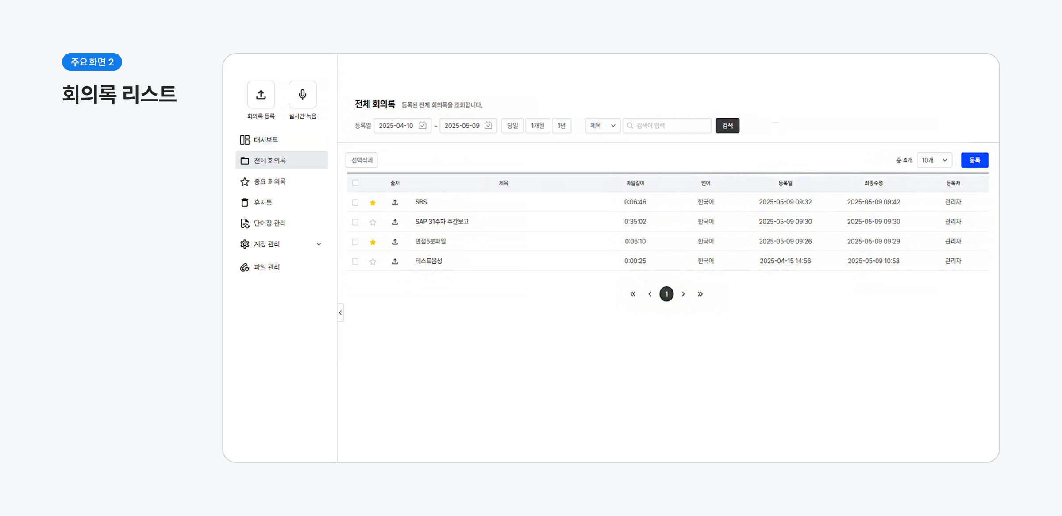1062x516 pixels.
Task: Open the 제목 search field dropdown
Action: pyautogui.click(x=602, y=126)
